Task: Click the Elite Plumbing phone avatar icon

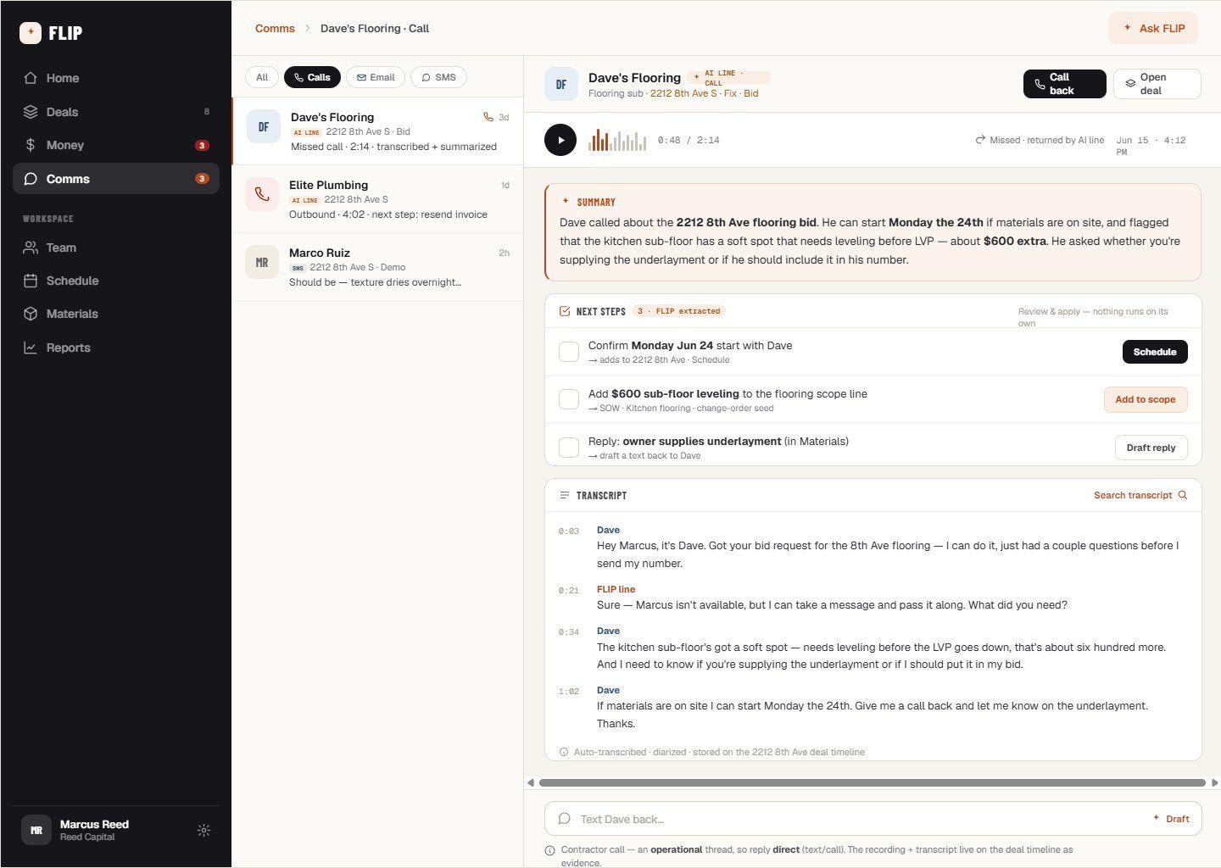Action: [x=262, y=194]
